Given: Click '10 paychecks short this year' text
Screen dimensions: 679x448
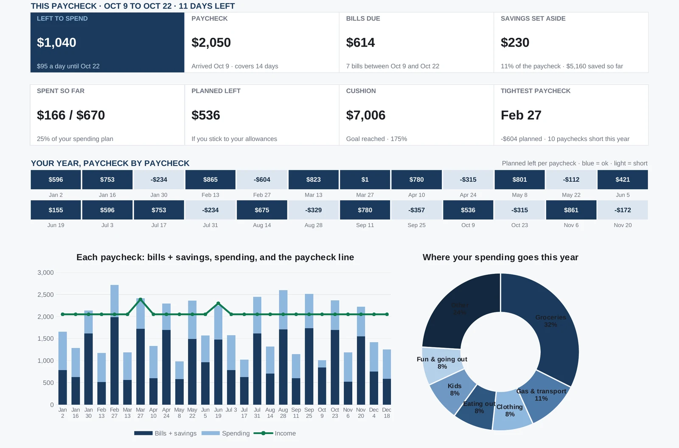Looking at the screenshot, I should click(589, 139).
